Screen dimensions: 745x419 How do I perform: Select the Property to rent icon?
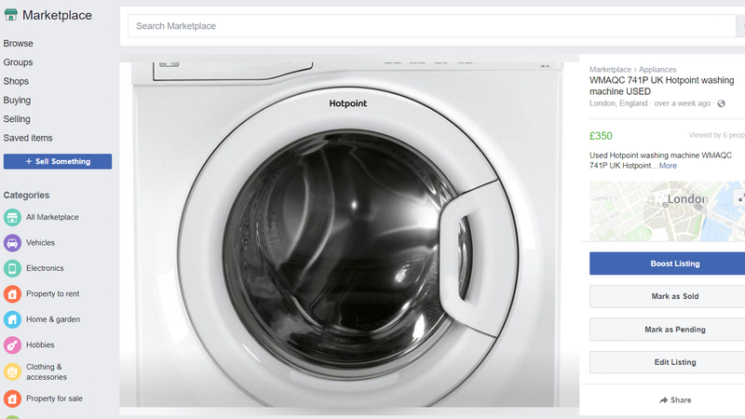tap(12, 294)
